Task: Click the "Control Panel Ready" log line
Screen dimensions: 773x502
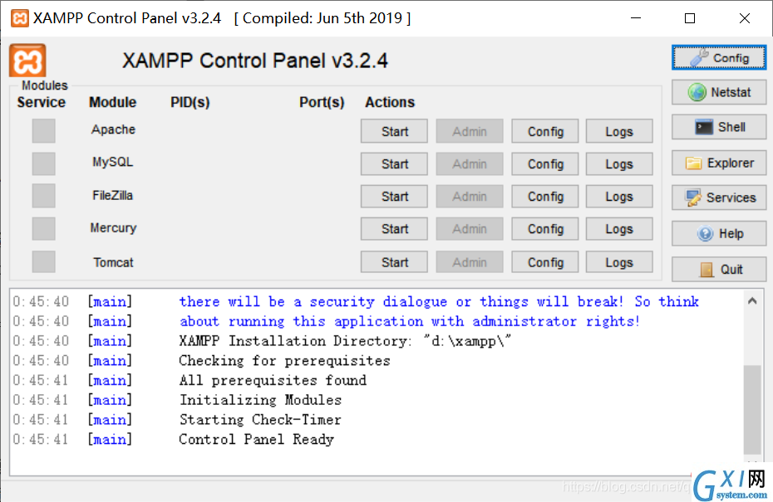Action: click(x=256, y=439)
